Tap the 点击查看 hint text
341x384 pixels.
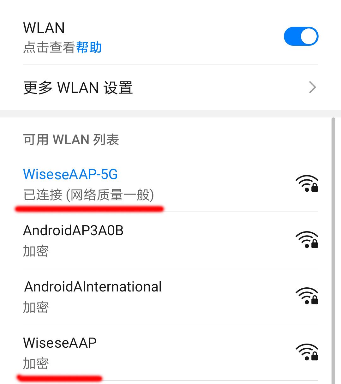[49, 48]
